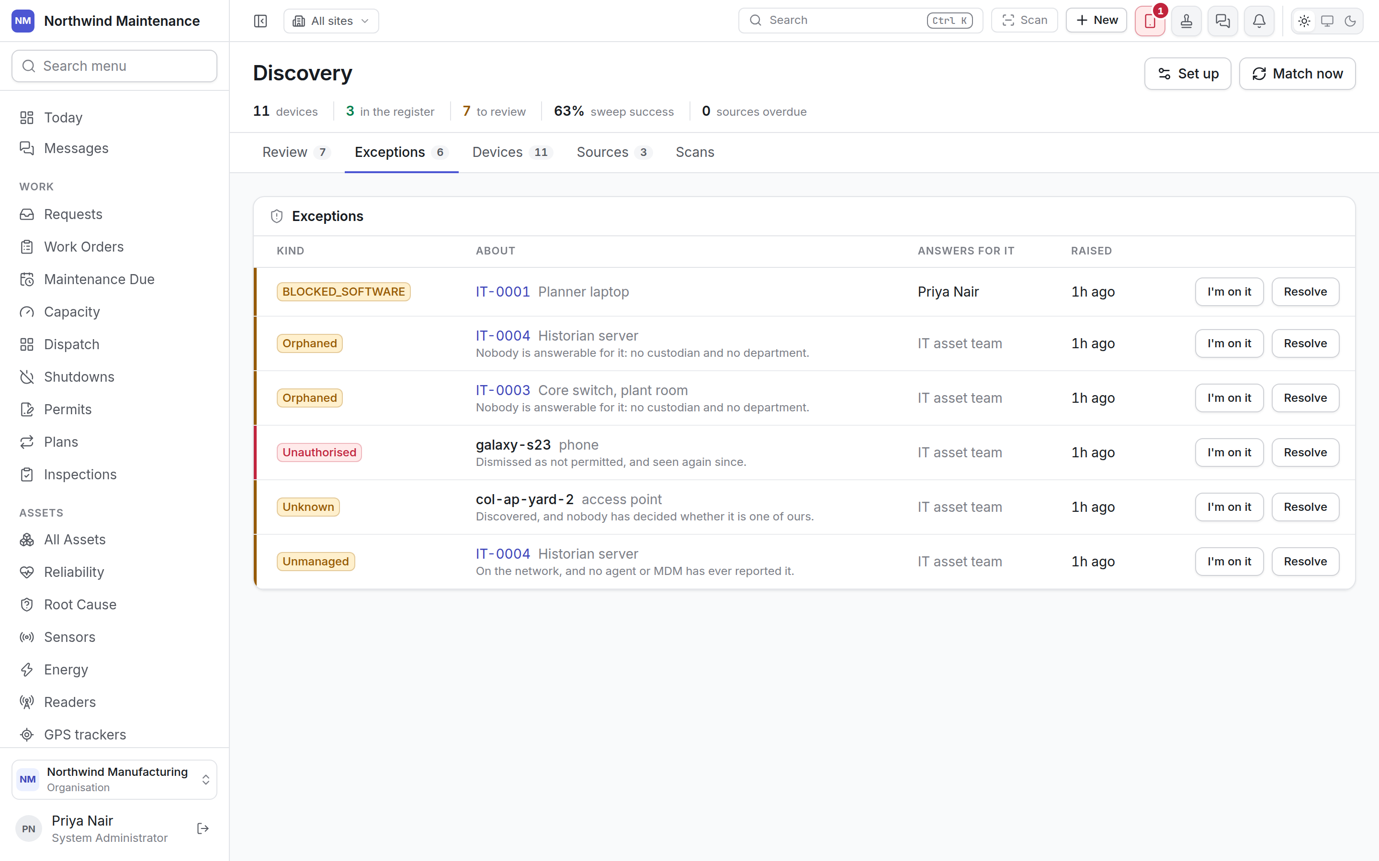The width and height of the screenshot is (1379, 861).
Task: Open Capacity in sidebar
Action: [x=114, y=311]
